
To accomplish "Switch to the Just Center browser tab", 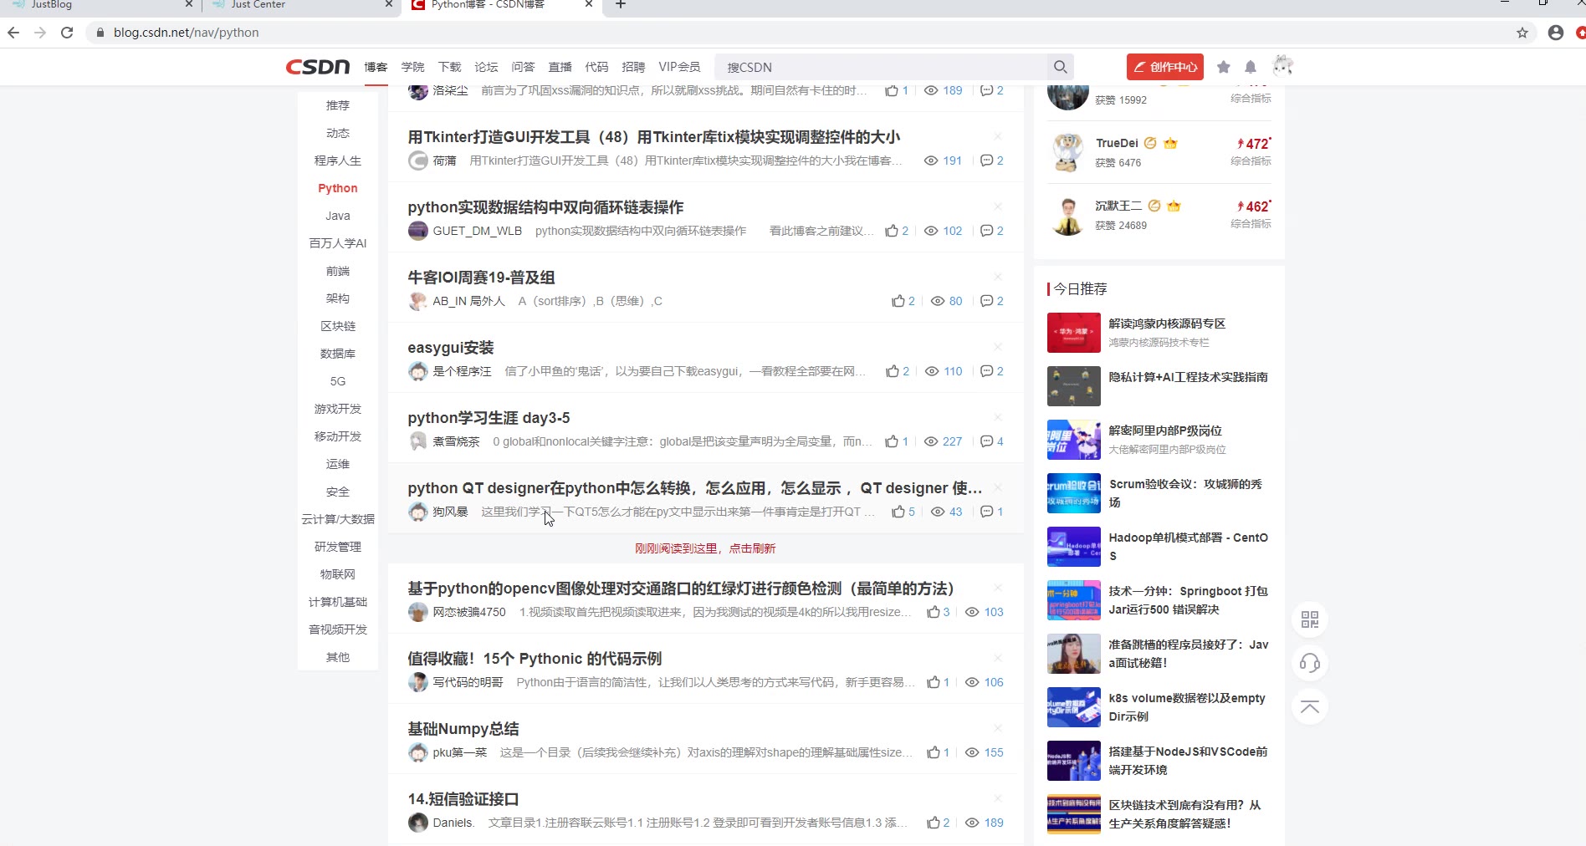I will [x=301, y=5].
